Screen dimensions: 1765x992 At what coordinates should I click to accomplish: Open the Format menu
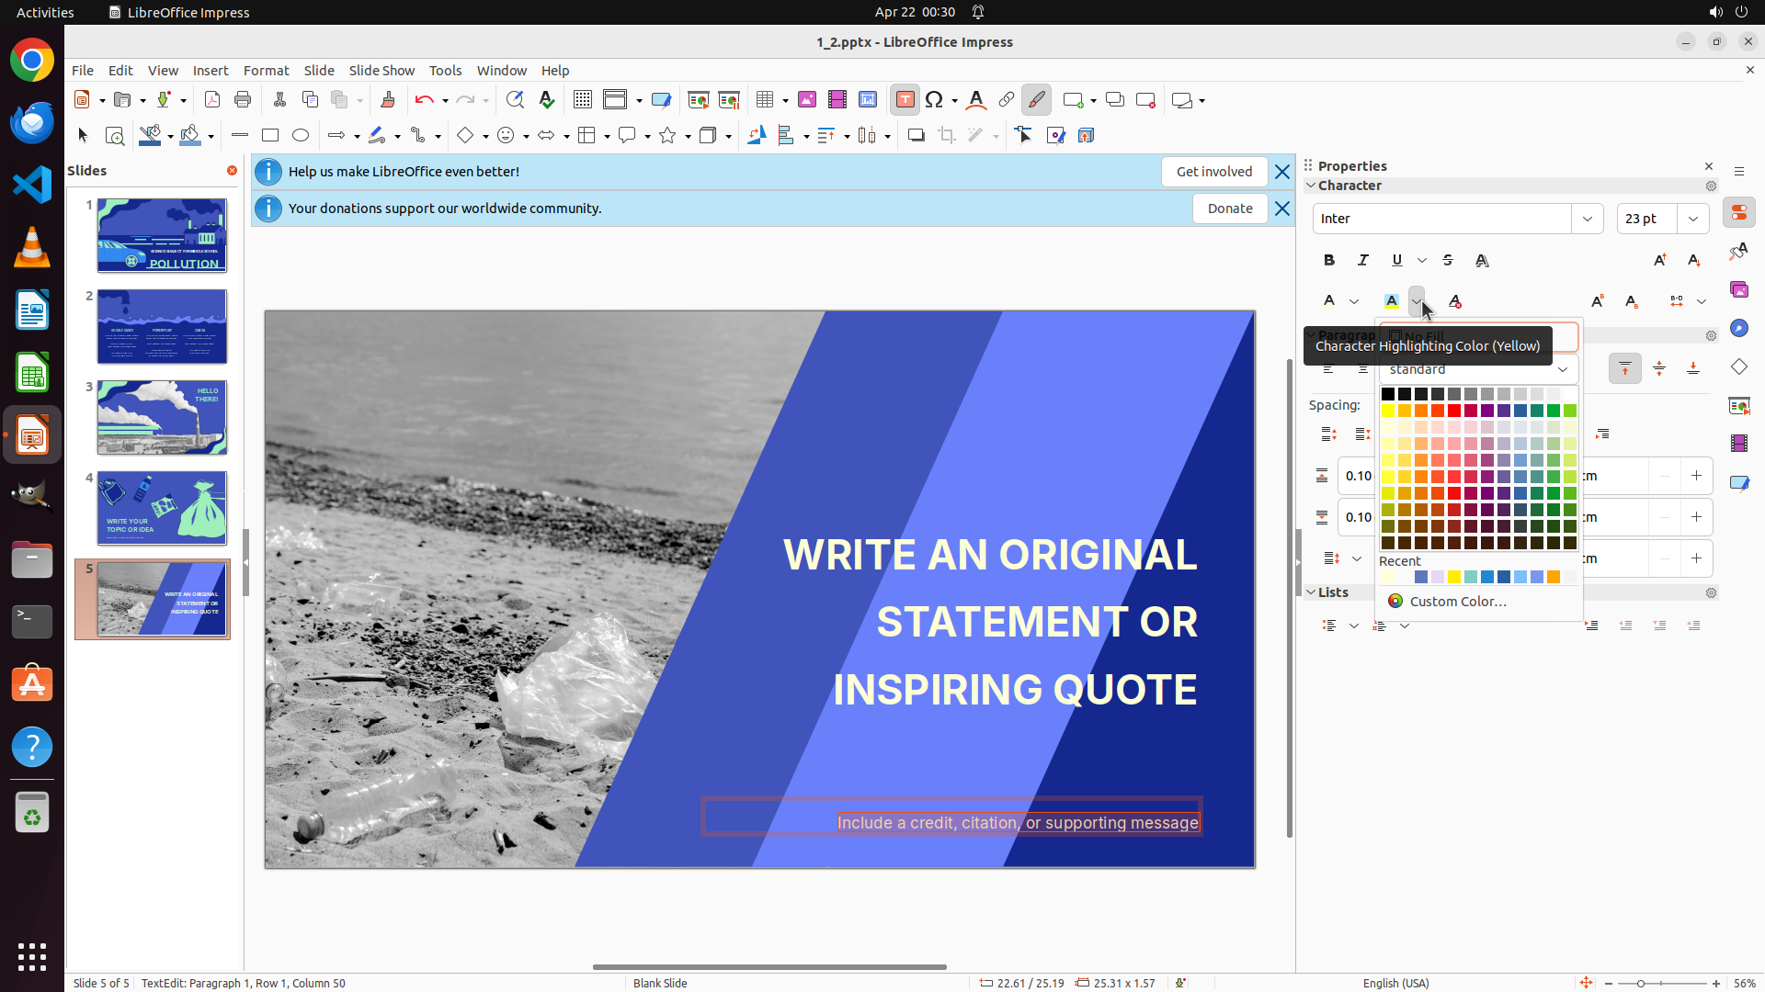click(266, 71)
